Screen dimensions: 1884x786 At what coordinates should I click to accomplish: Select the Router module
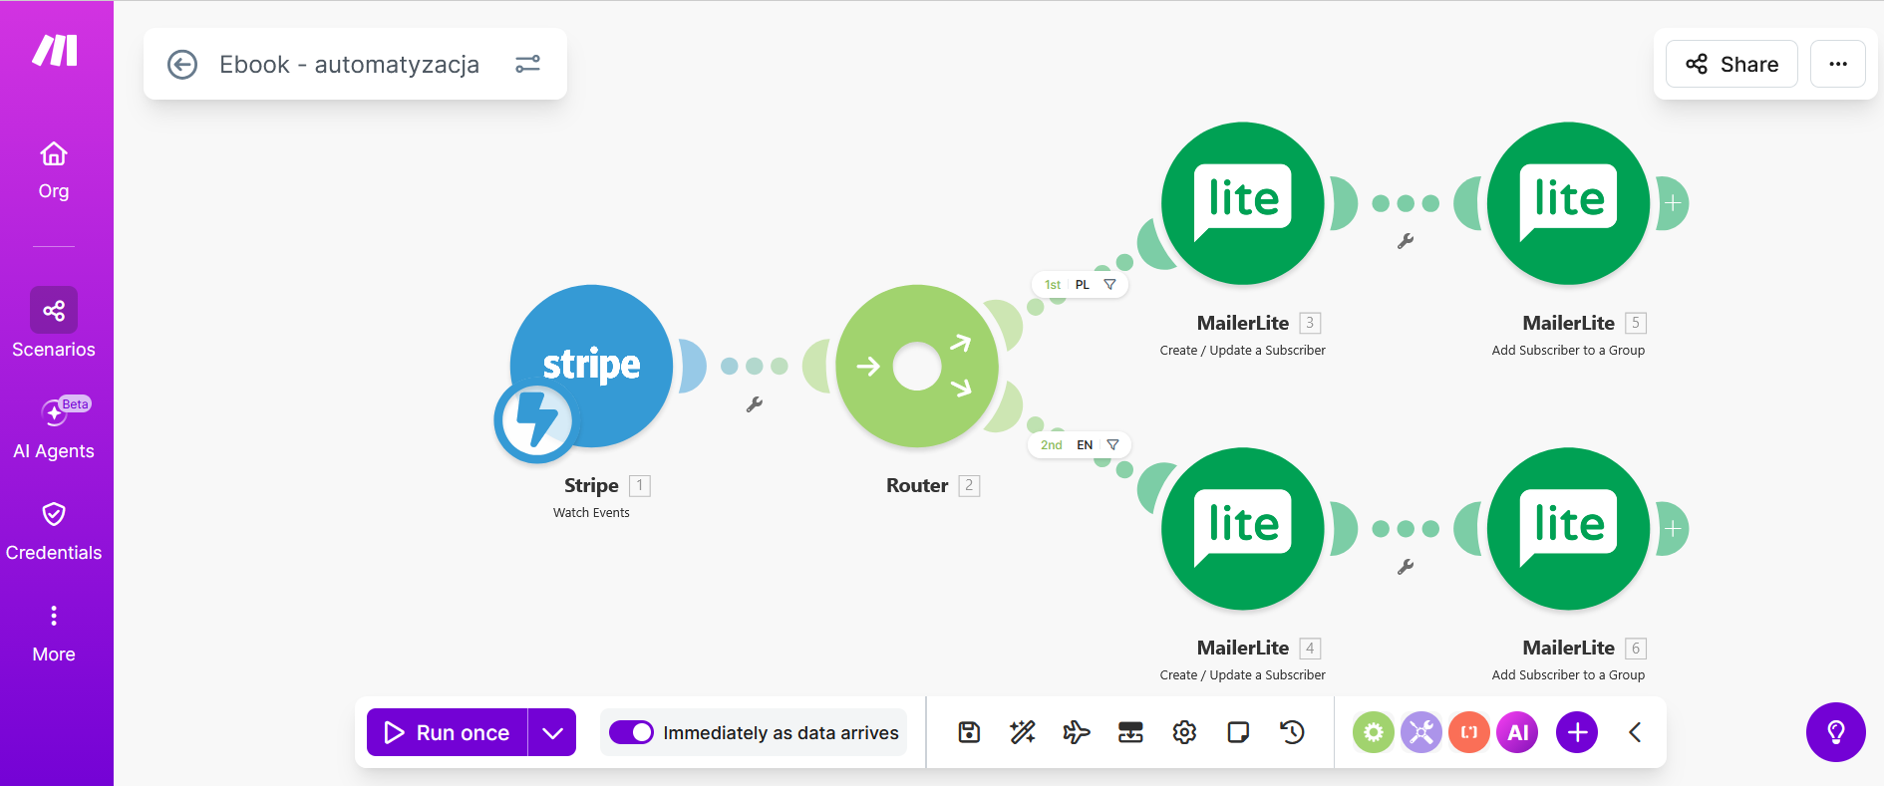(917, 366)
